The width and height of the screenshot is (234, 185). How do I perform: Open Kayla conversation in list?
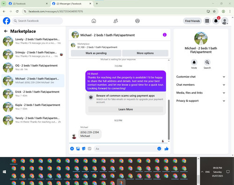(x=33, y=107)
